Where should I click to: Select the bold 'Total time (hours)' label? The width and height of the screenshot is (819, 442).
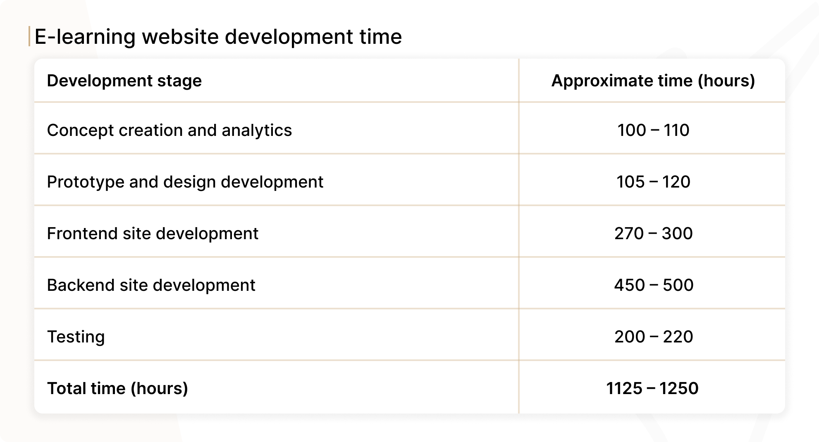coord(117,388)
